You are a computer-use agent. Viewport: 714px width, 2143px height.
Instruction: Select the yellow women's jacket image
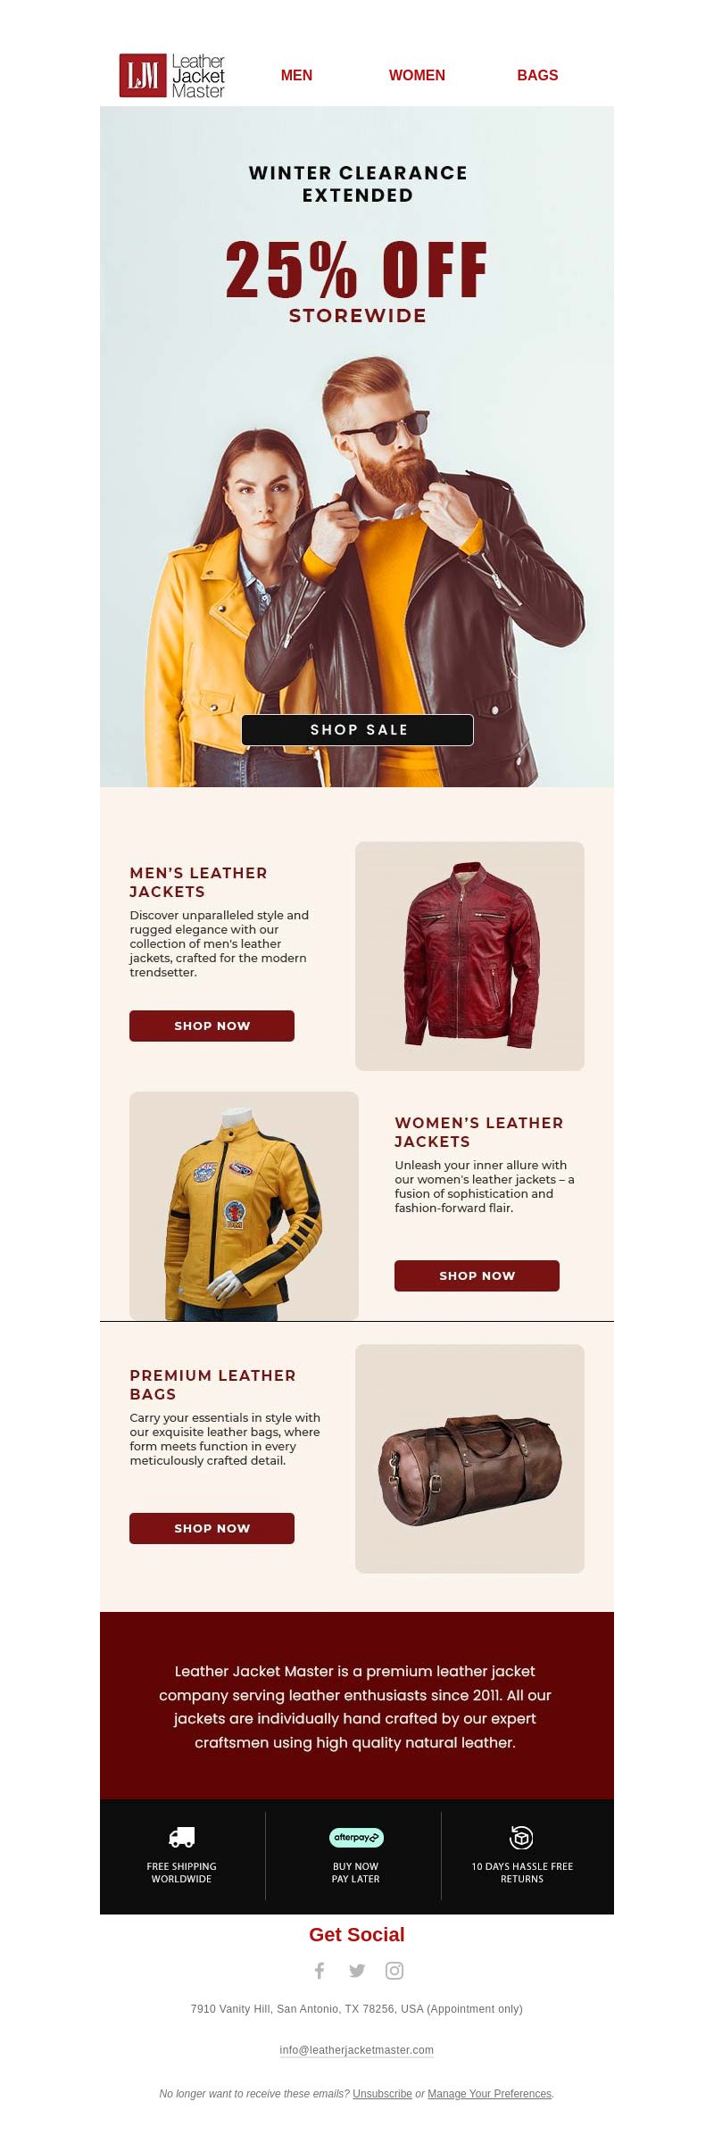tap(244, 1206)
